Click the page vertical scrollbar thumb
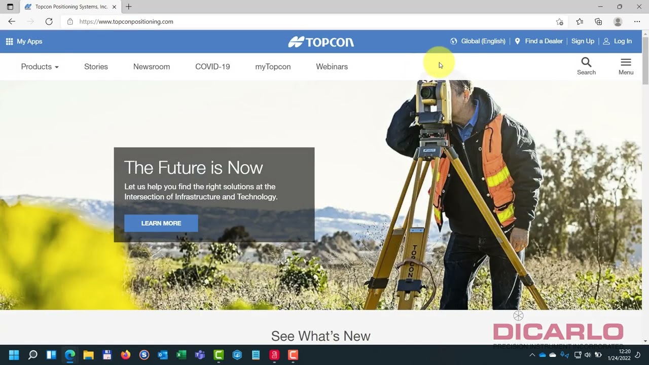The height and width of the screenshot is (365, 649). click(645, 61)
